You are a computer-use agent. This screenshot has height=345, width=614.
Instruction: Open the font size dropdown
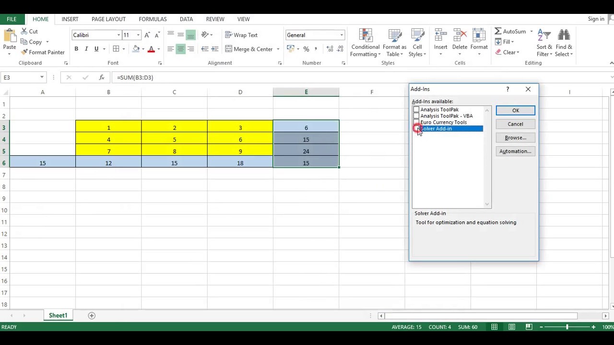pyautogui.click(x=138, y=35)
